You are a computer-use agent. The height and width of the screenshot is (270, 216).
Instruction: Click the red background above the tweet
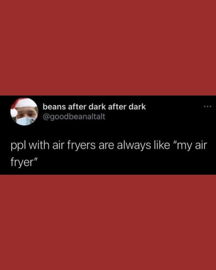[x=108, y=48]
